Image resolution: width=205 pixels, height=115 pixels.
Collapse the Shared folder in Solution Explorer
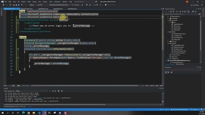[x=168, y=43]
